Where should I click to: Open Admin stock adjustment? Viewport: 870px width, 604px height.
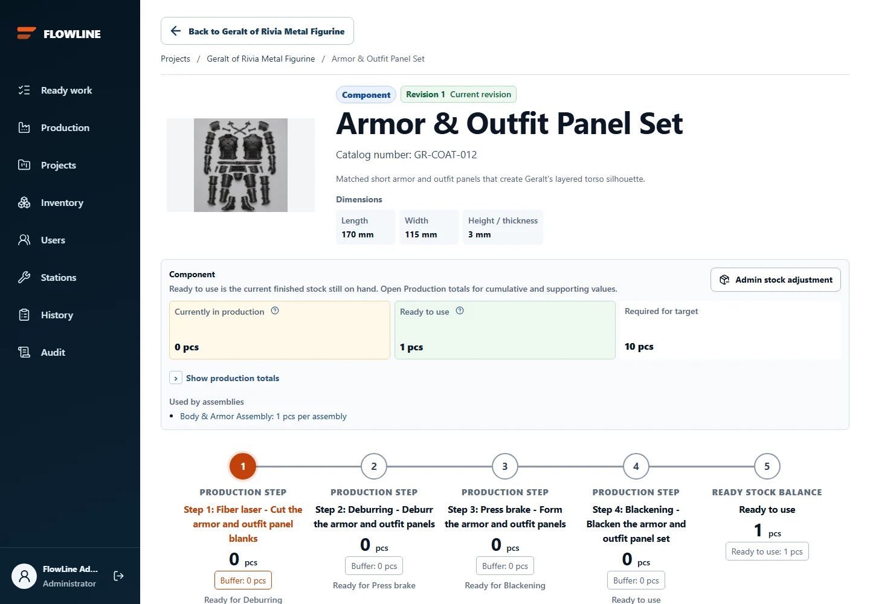[776, 280]
